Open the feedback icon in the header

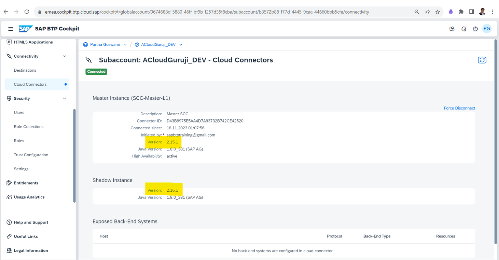click(452, 29)
